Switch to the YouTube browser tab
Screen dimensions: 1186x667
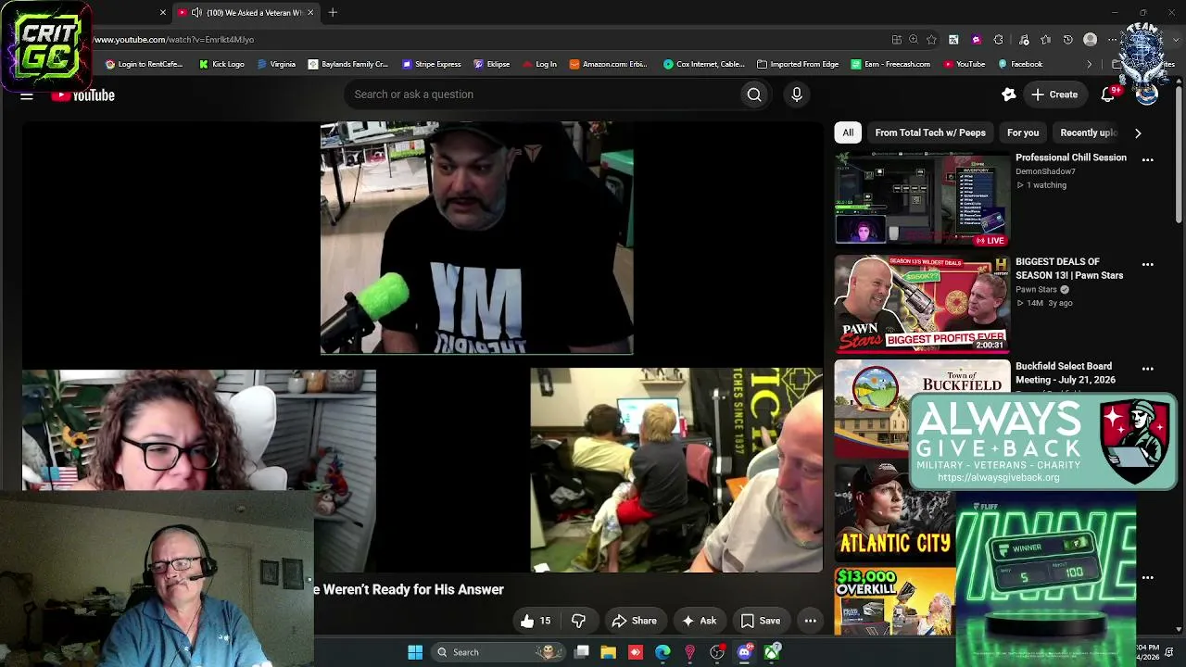point(246,13)
